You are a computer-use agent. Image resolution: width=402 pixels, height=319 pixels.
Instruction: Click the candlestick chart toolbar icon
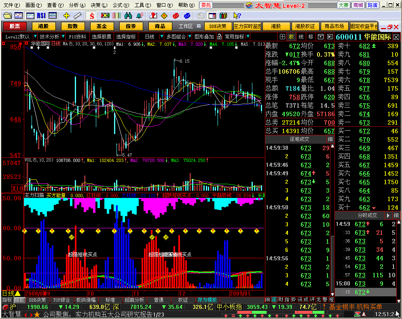(30, 16)
